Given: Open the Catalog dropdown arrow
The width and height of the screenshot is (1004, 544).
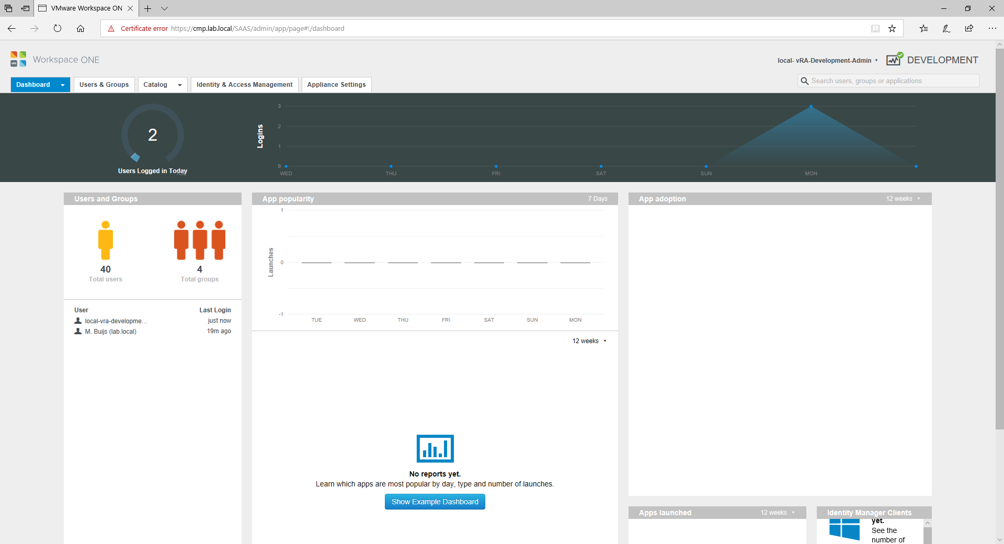Looking at the screenshot, I should [180, 85].
